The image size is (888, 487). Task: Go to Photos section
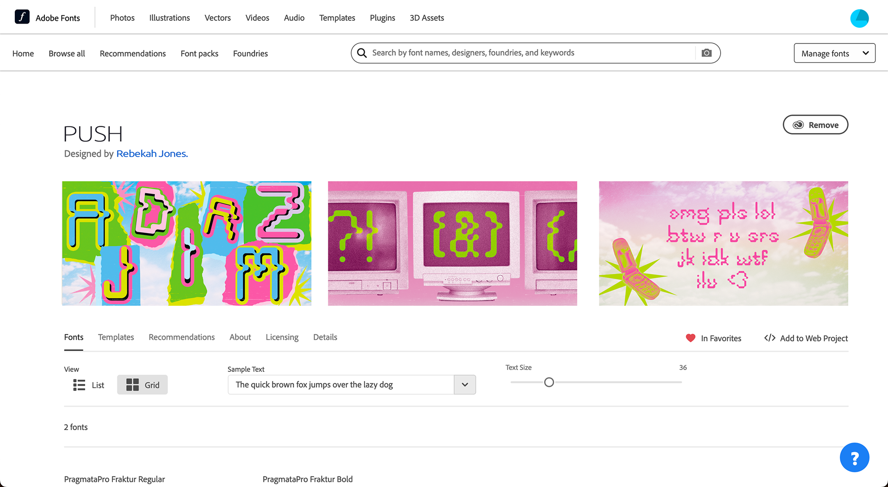pyautogui.click(x=122, y=18)
